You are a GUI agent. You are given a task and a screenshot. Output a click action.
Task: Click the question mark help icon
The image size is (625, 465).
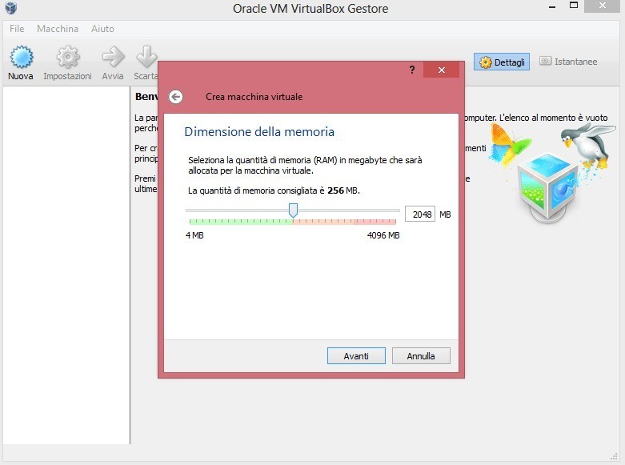pyautogui.click(x=412, y=70)
